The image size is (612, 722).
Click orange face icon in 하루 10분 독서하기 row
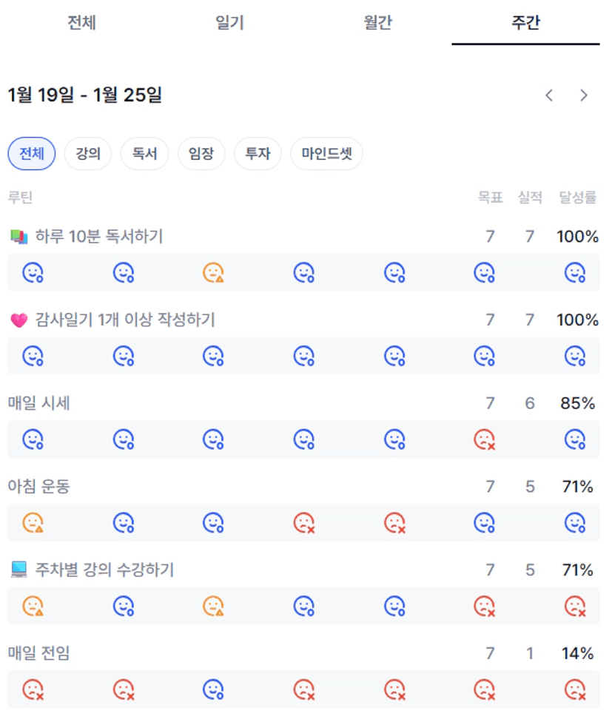213,273
